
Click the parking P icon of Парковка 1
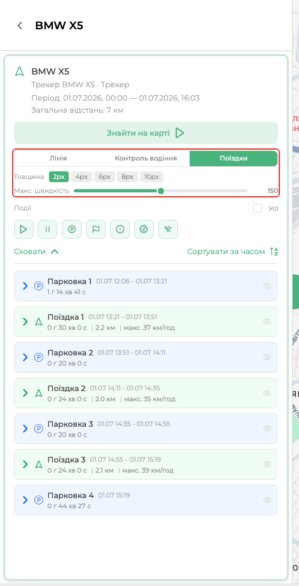pos(38,286)
